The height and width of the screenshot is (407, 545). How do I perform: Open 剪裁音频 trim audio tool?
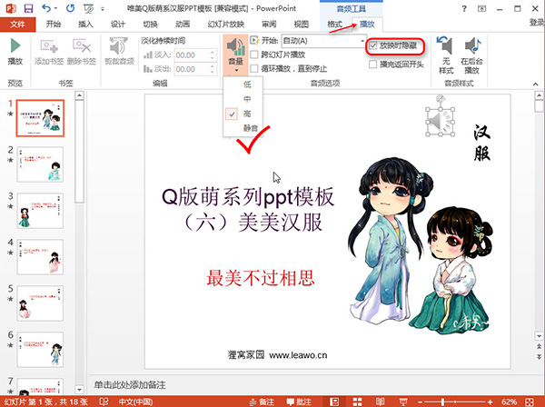[x=119, y=52]
